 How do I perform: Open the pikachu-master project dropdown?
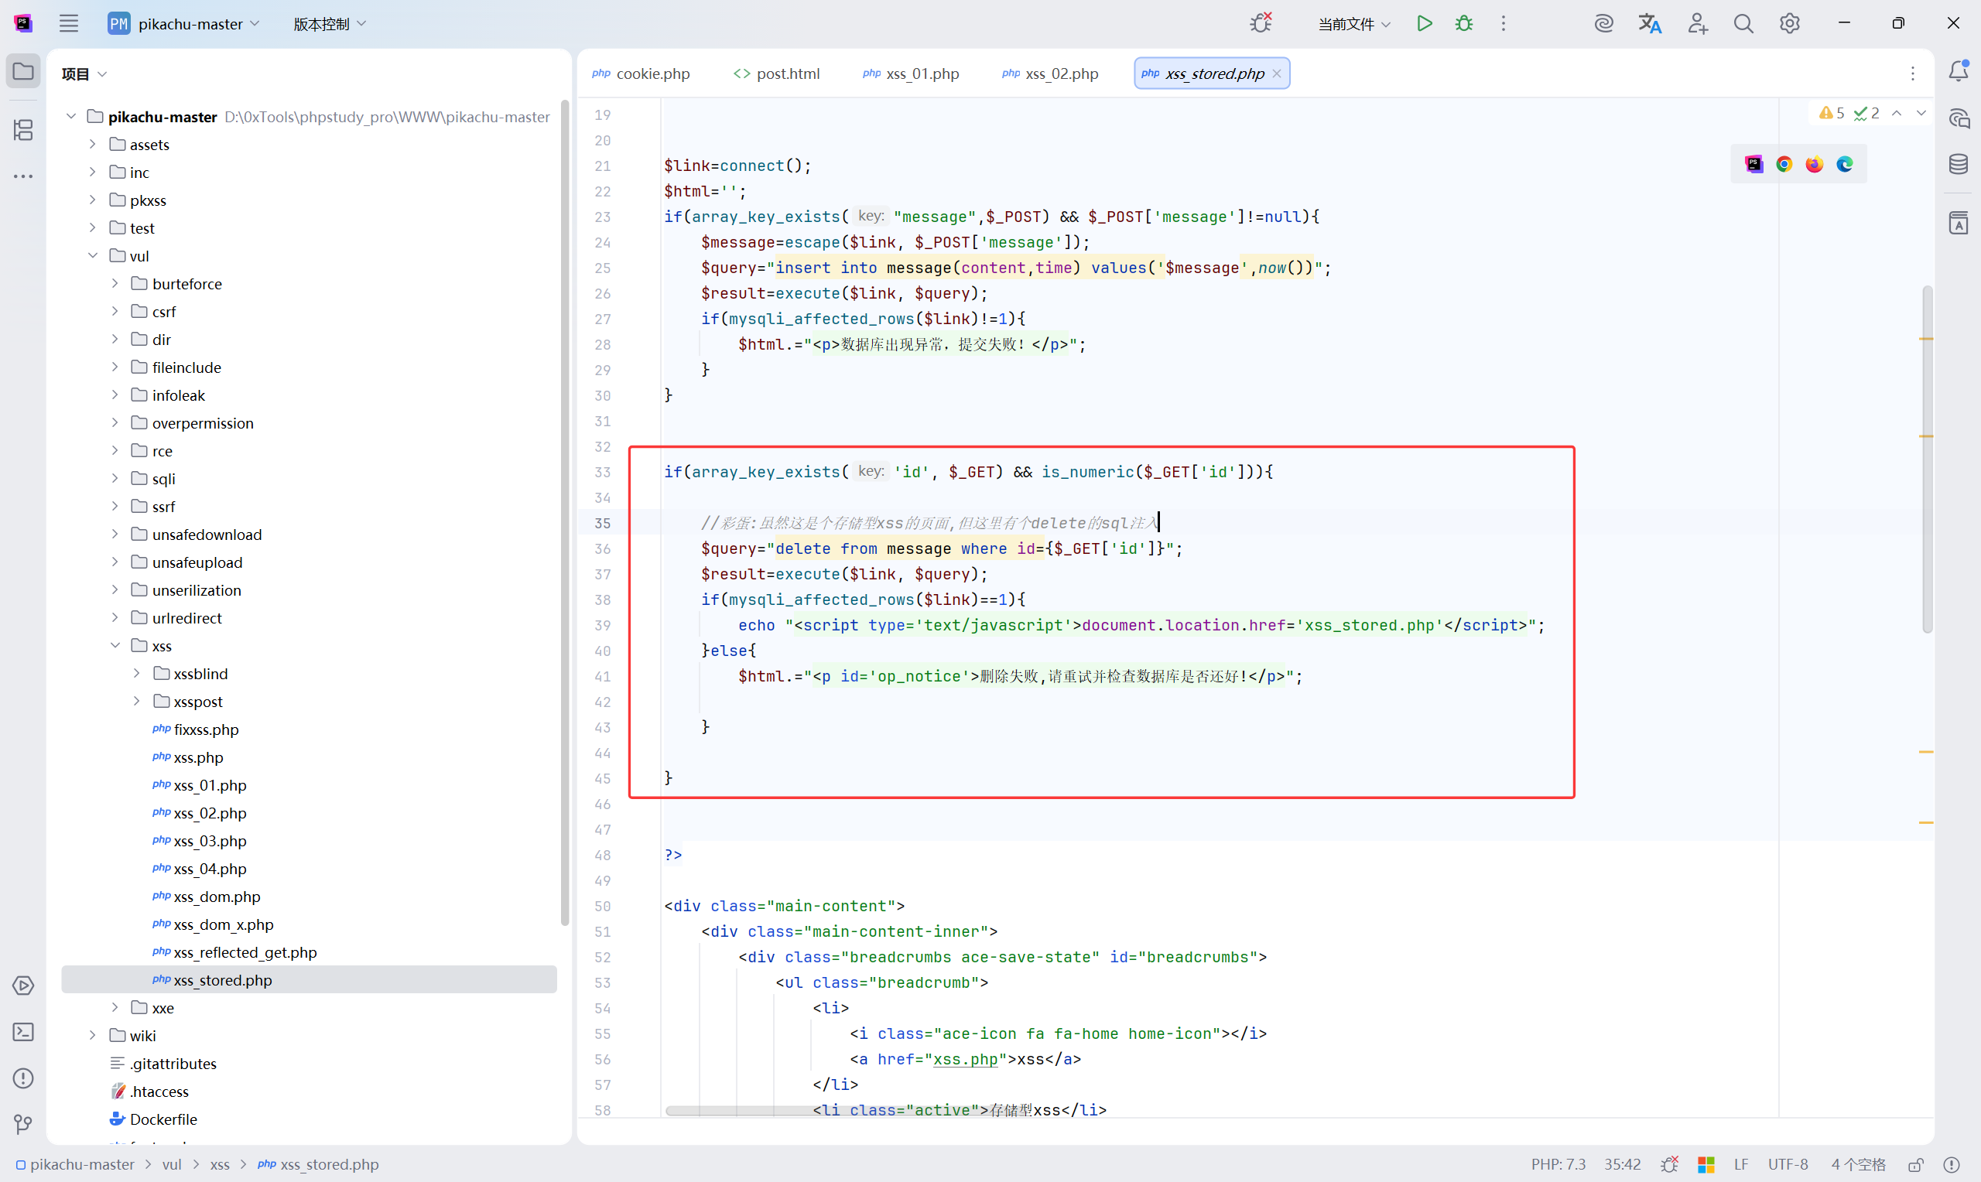click(190, 24)
